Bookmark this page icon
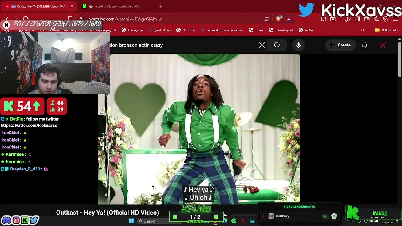Image resolution: width=402 pixels, height=226 pixels. (x=70, y=19)
